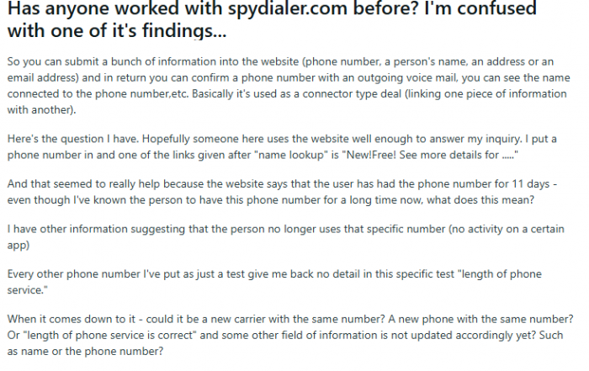The image size is (589, 371).
Task: Click the paragraph starting "Every other phone number"
Action: point(274,282)
